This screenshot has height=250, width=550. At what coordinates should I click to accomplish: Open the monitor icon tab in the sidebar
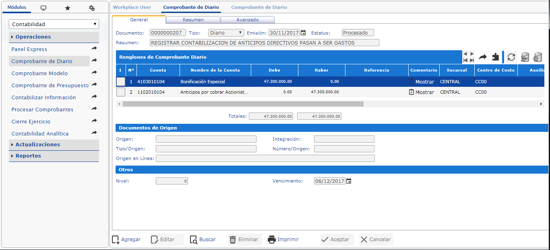pyautogui.click(x=43, y=8)
